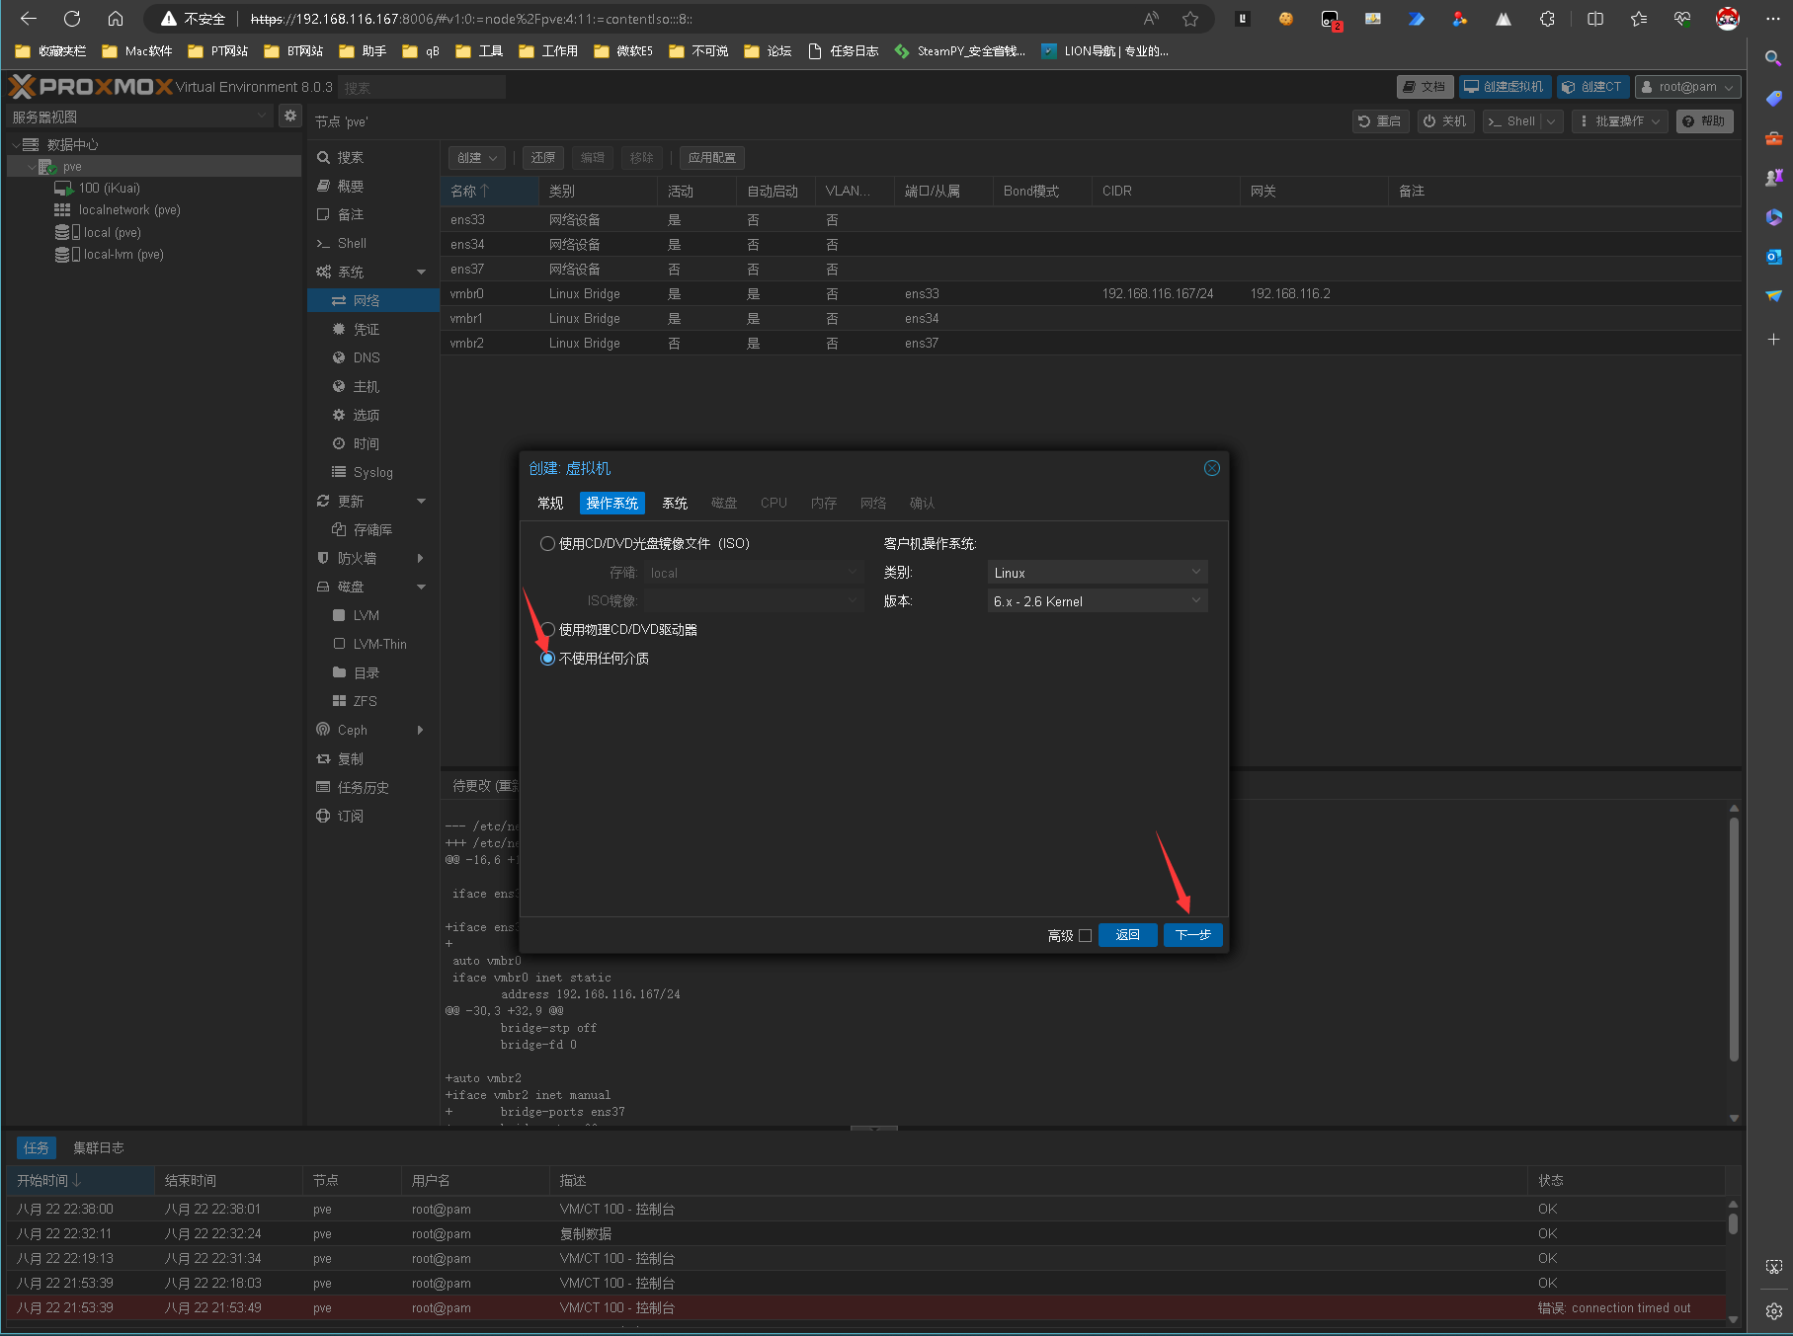Open the guest OS type Linux dropdown
The image size is (1793, 1336).
point(1097,573)
